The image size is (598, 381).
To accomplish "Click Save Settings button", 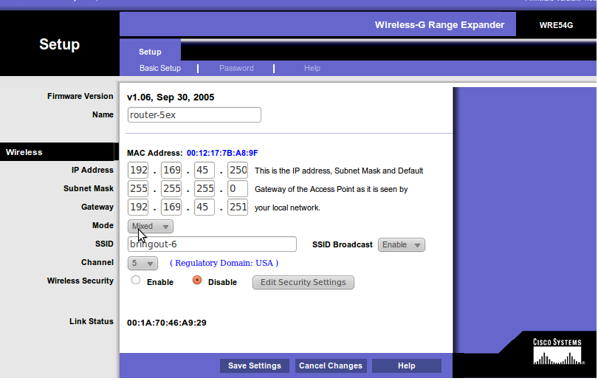I will pyautogui.click(x=255, y=365).
